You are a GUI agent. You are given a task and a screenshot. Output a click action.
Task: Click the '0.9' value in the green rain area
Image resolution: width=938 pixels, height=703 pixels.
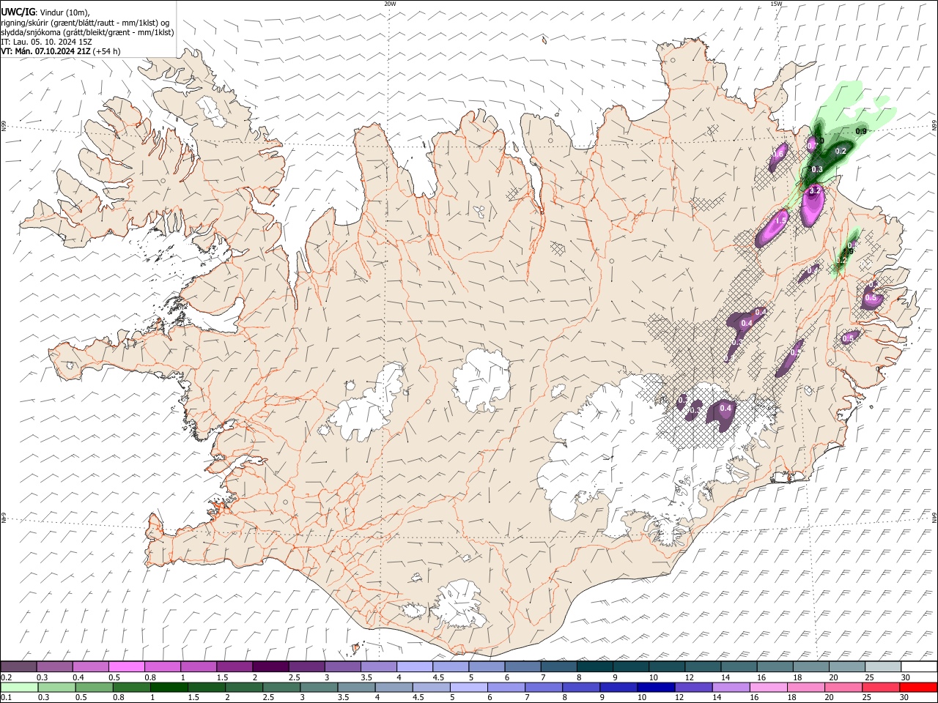(x=862, y=131)
